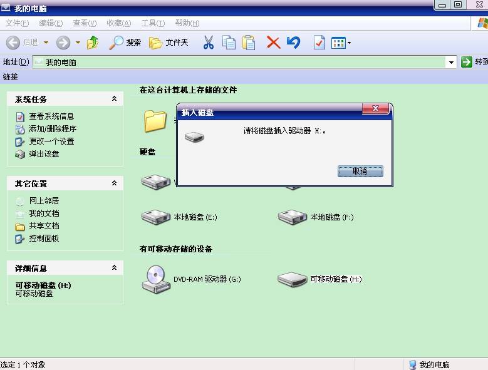
Task: Click the Back (后退) arrow icon
Action: pos(13,43)
